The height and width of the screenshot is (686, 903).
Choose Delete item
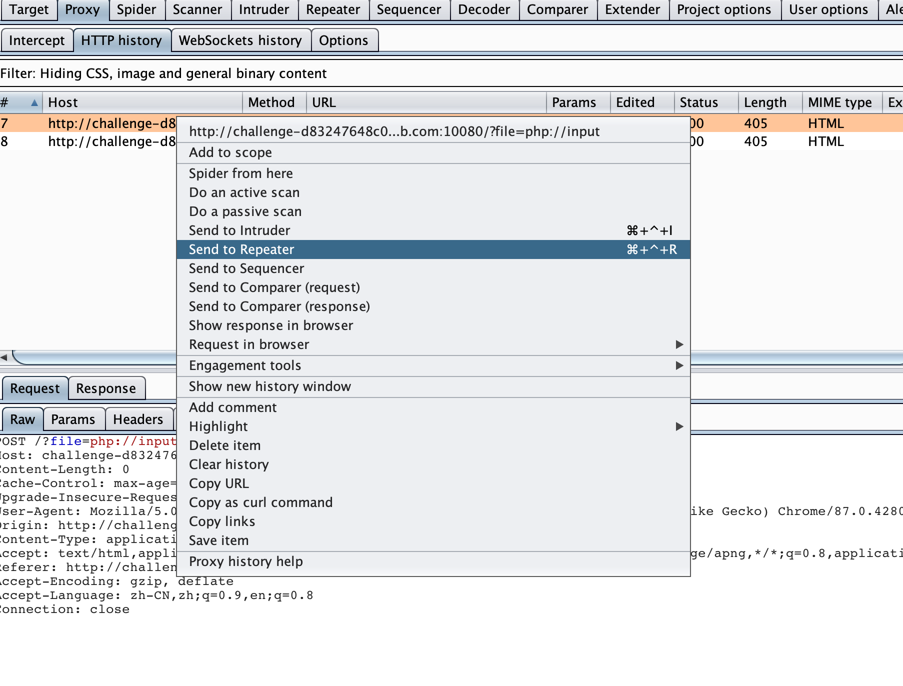[x=433, y=445]
